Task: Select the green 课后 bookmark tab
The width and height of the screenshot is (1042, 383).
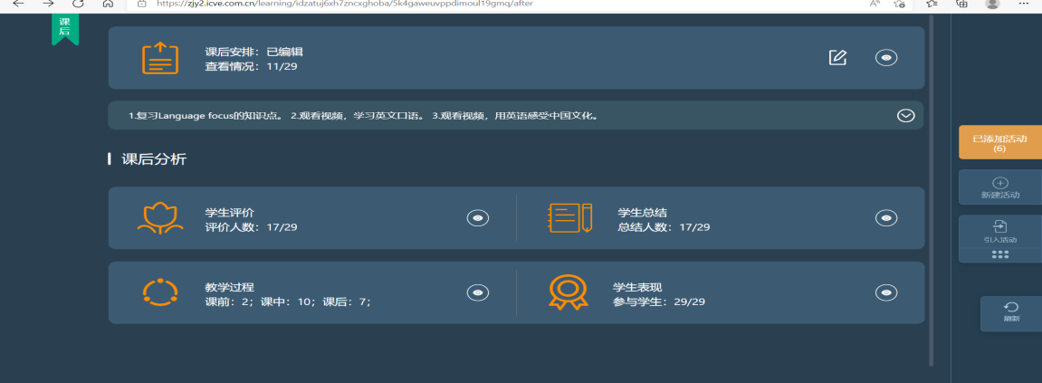Action: pyautogui.click(x=65, y=29)
